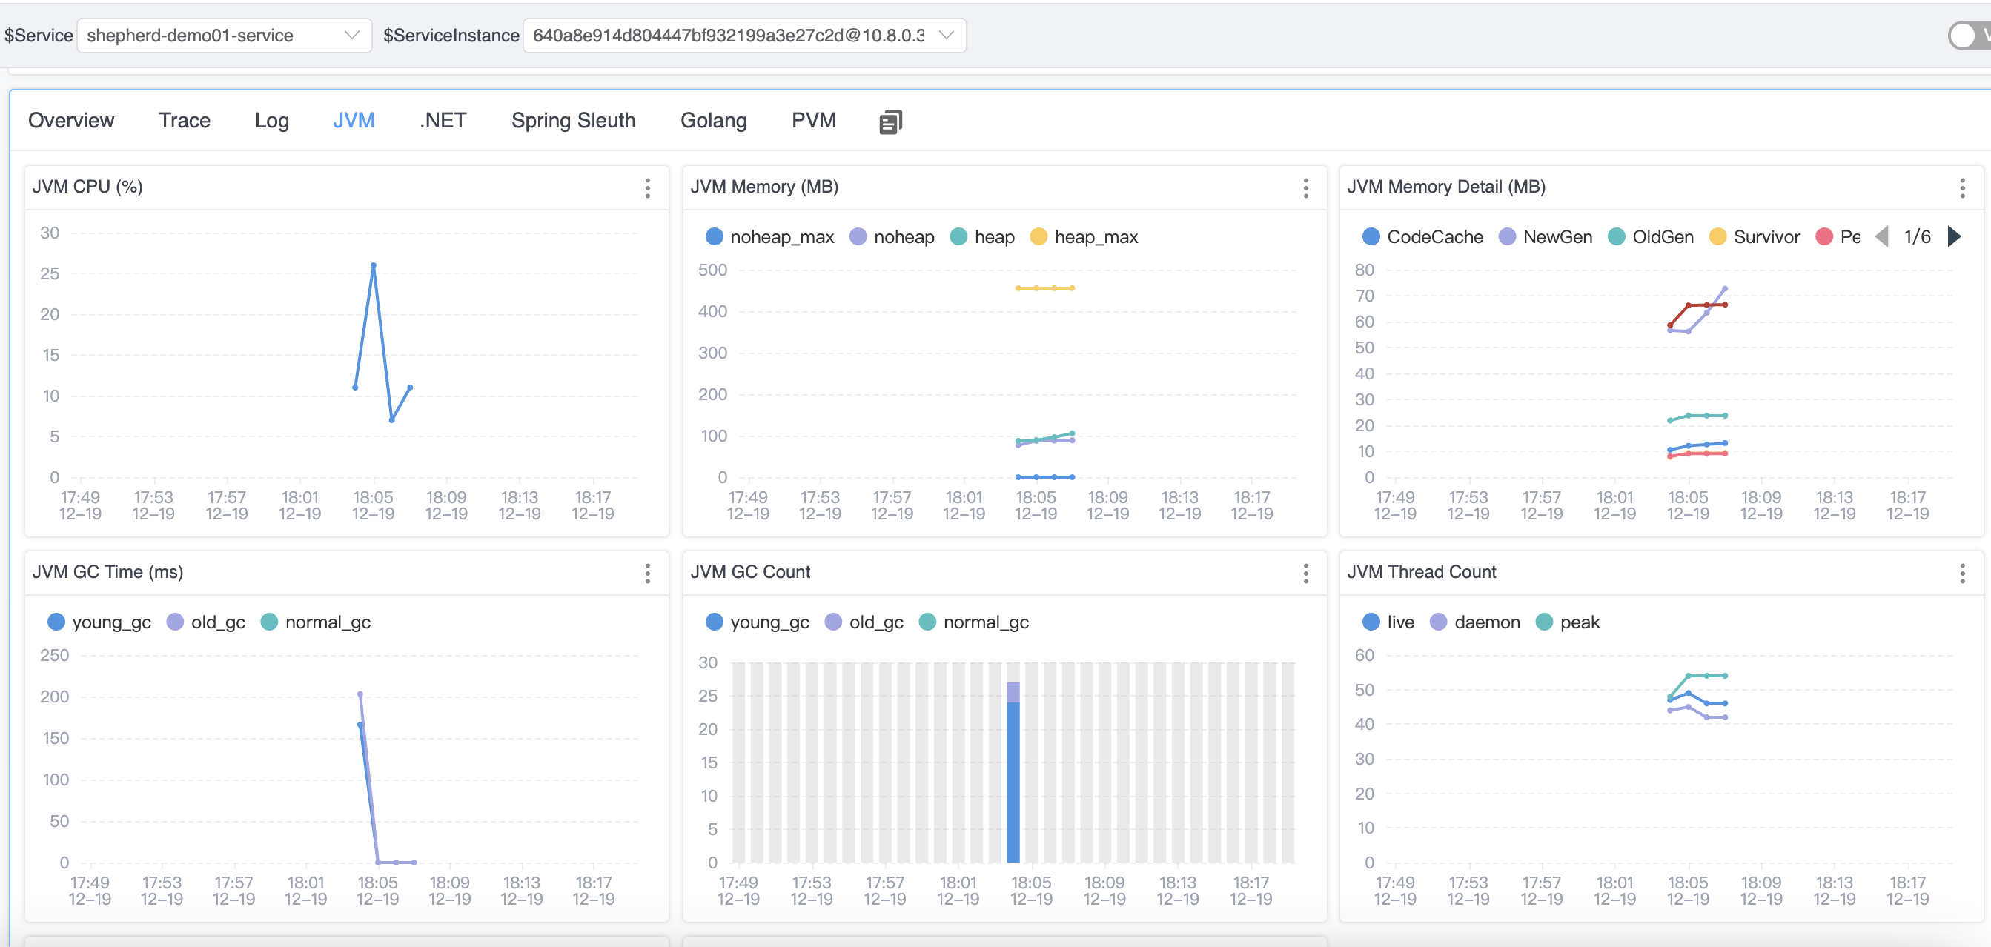1991x947 pixels.
Task: Open the JVM Thread Count panel kebab menu
Action: click(1961, 573)
